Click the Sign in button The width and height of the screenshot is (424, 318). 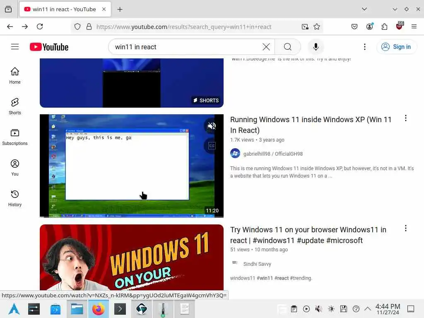coord(396,47)
